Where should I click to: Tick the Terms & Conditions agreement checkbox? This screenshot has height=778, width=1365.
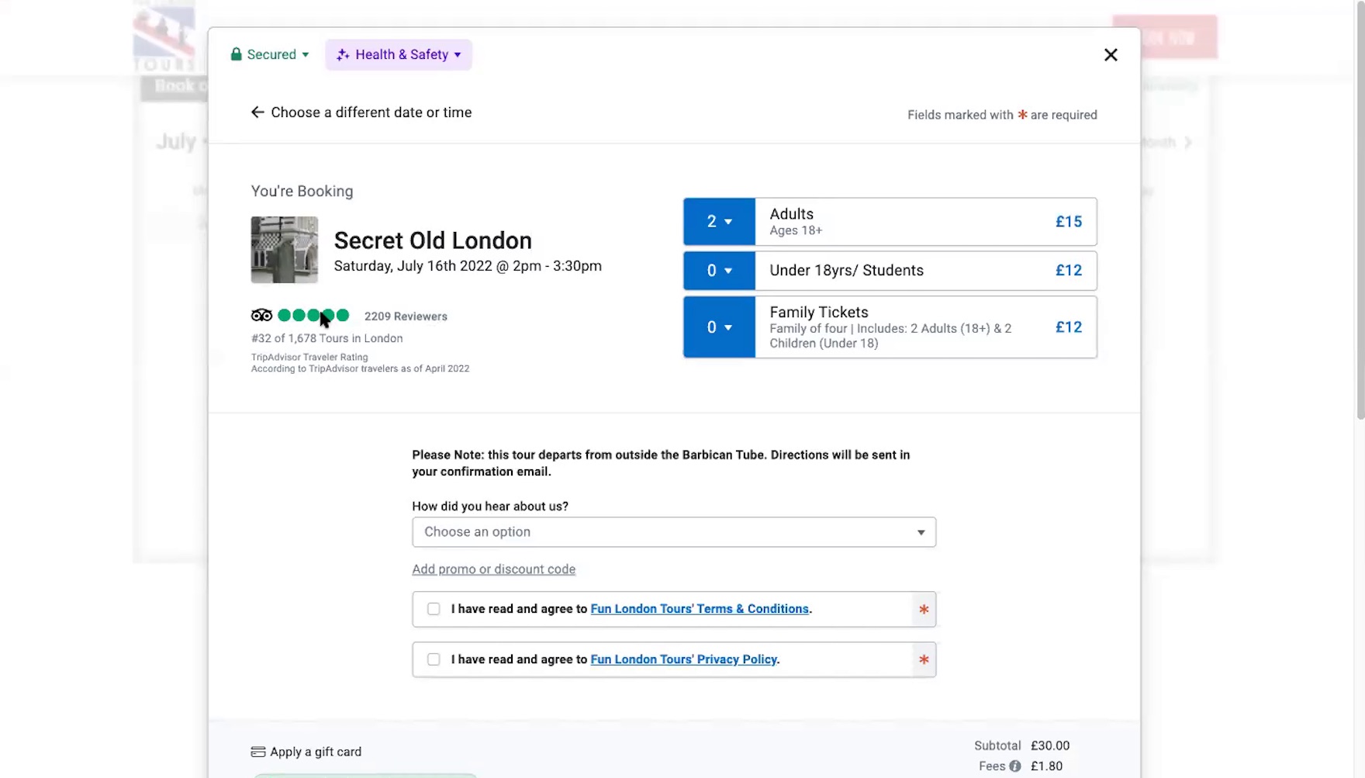434,610
